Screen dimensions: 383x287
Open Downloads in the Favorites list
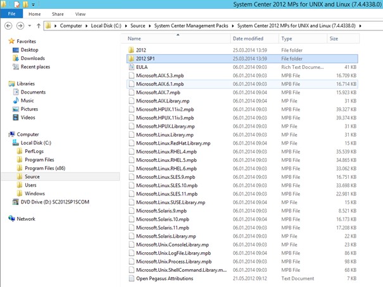pos(28,58)
